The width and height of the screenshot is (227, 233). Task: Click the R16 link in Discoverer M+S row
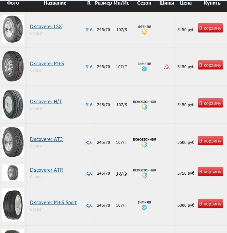pyautogui.click(x=89, y=67)
